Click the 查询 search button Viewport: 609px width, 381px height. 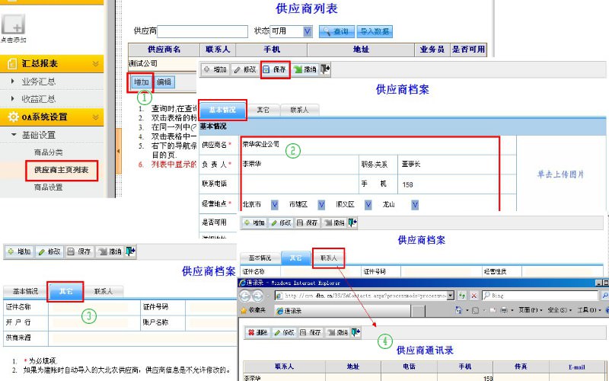335,31
